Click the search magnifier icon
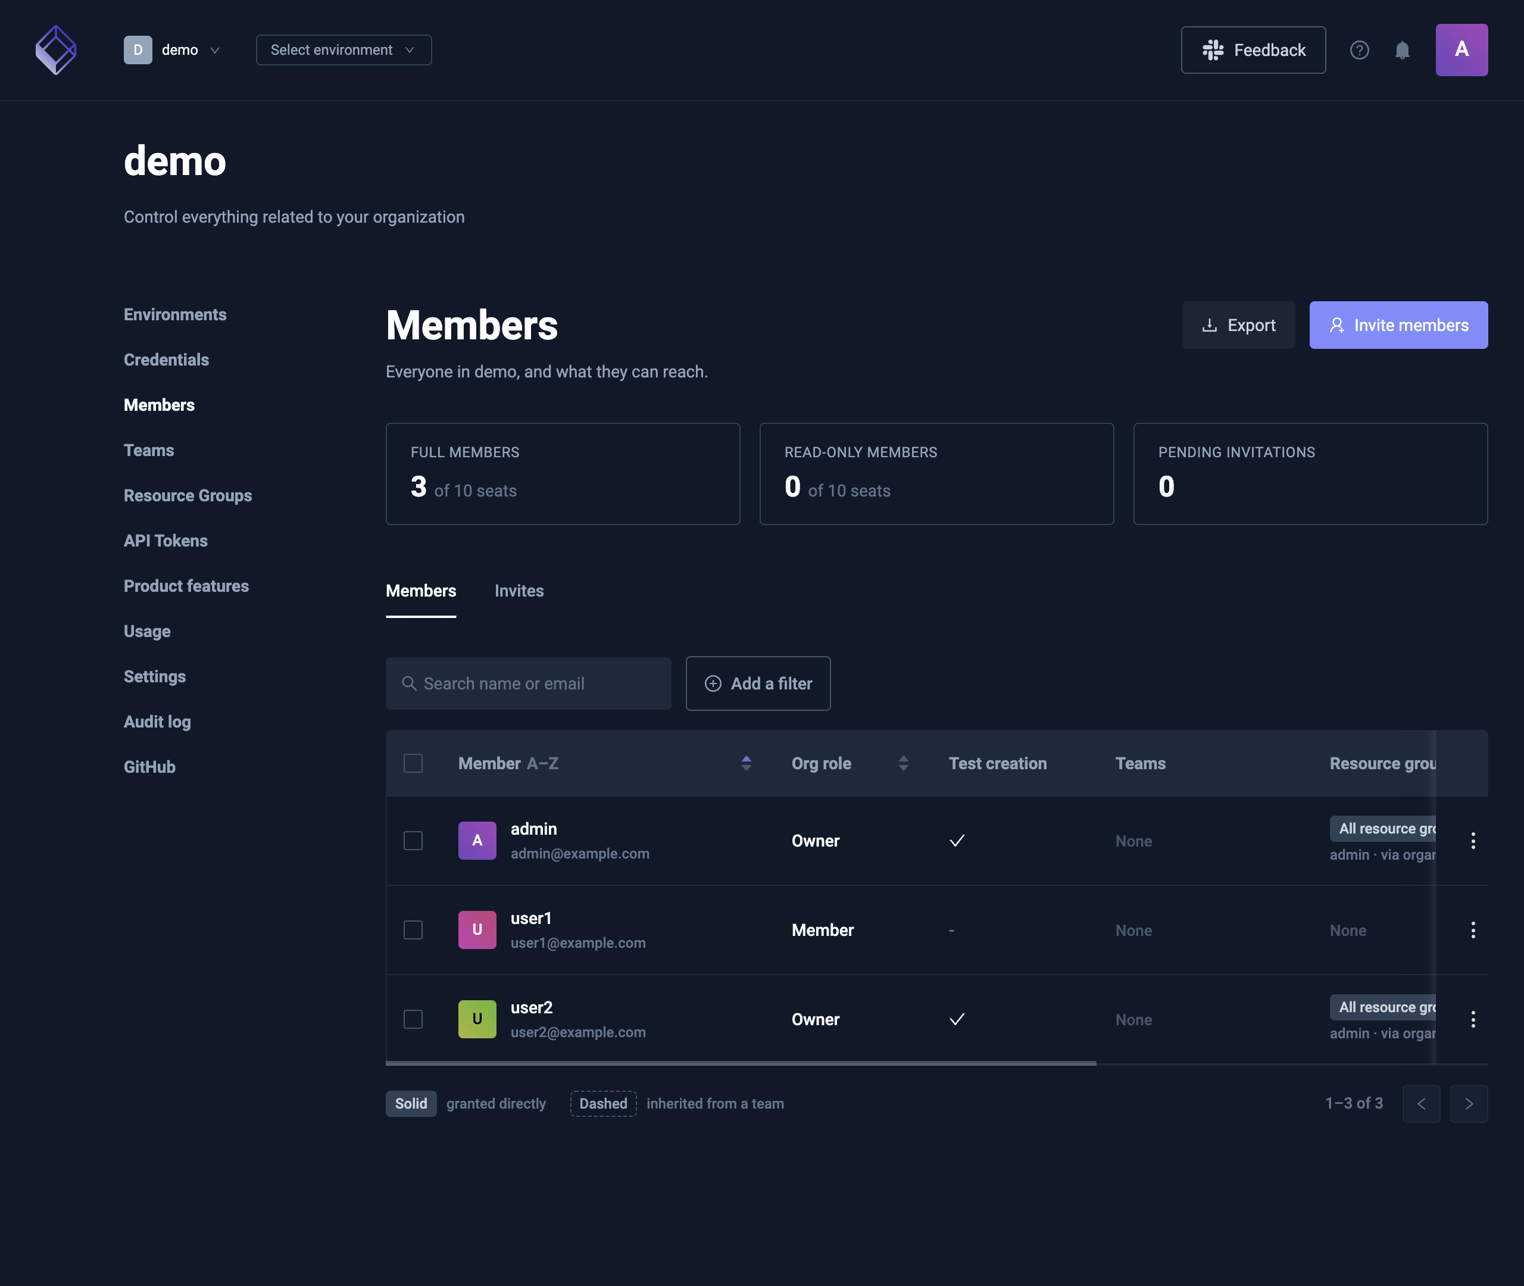 (409, 683)
